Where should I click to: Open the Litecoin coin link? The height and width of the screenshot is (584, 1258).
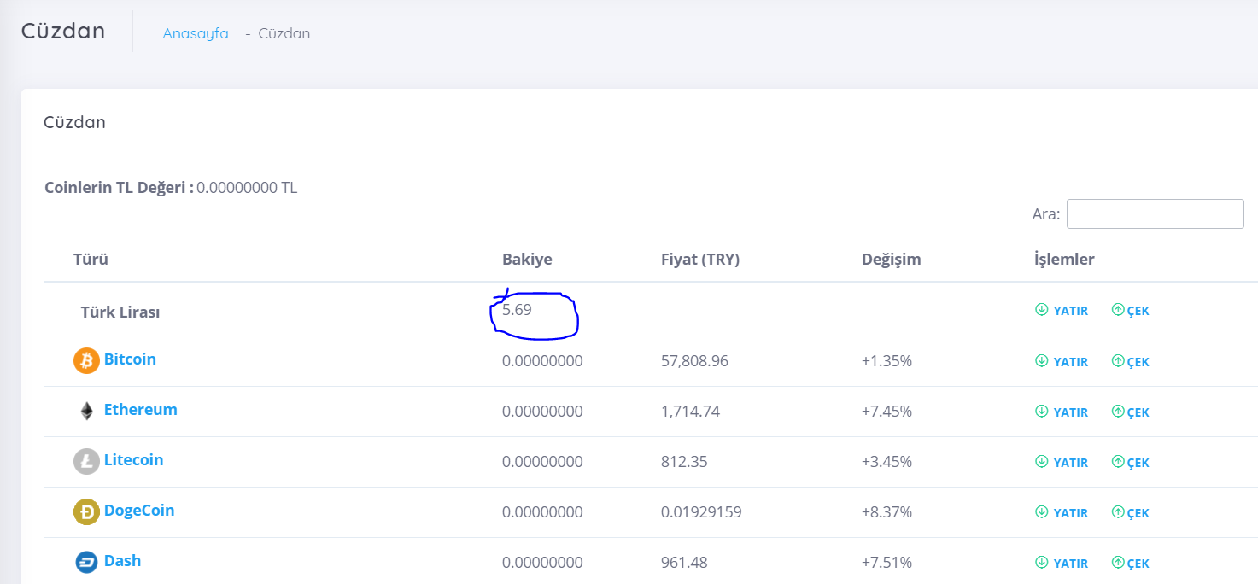[x=133, y=460]
